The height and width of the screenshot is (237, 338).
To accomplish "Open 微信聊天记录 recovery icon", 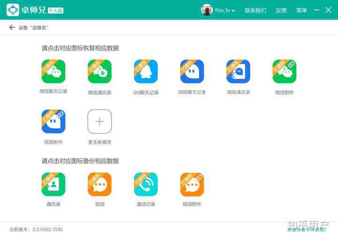I will [x=54, y=71].
